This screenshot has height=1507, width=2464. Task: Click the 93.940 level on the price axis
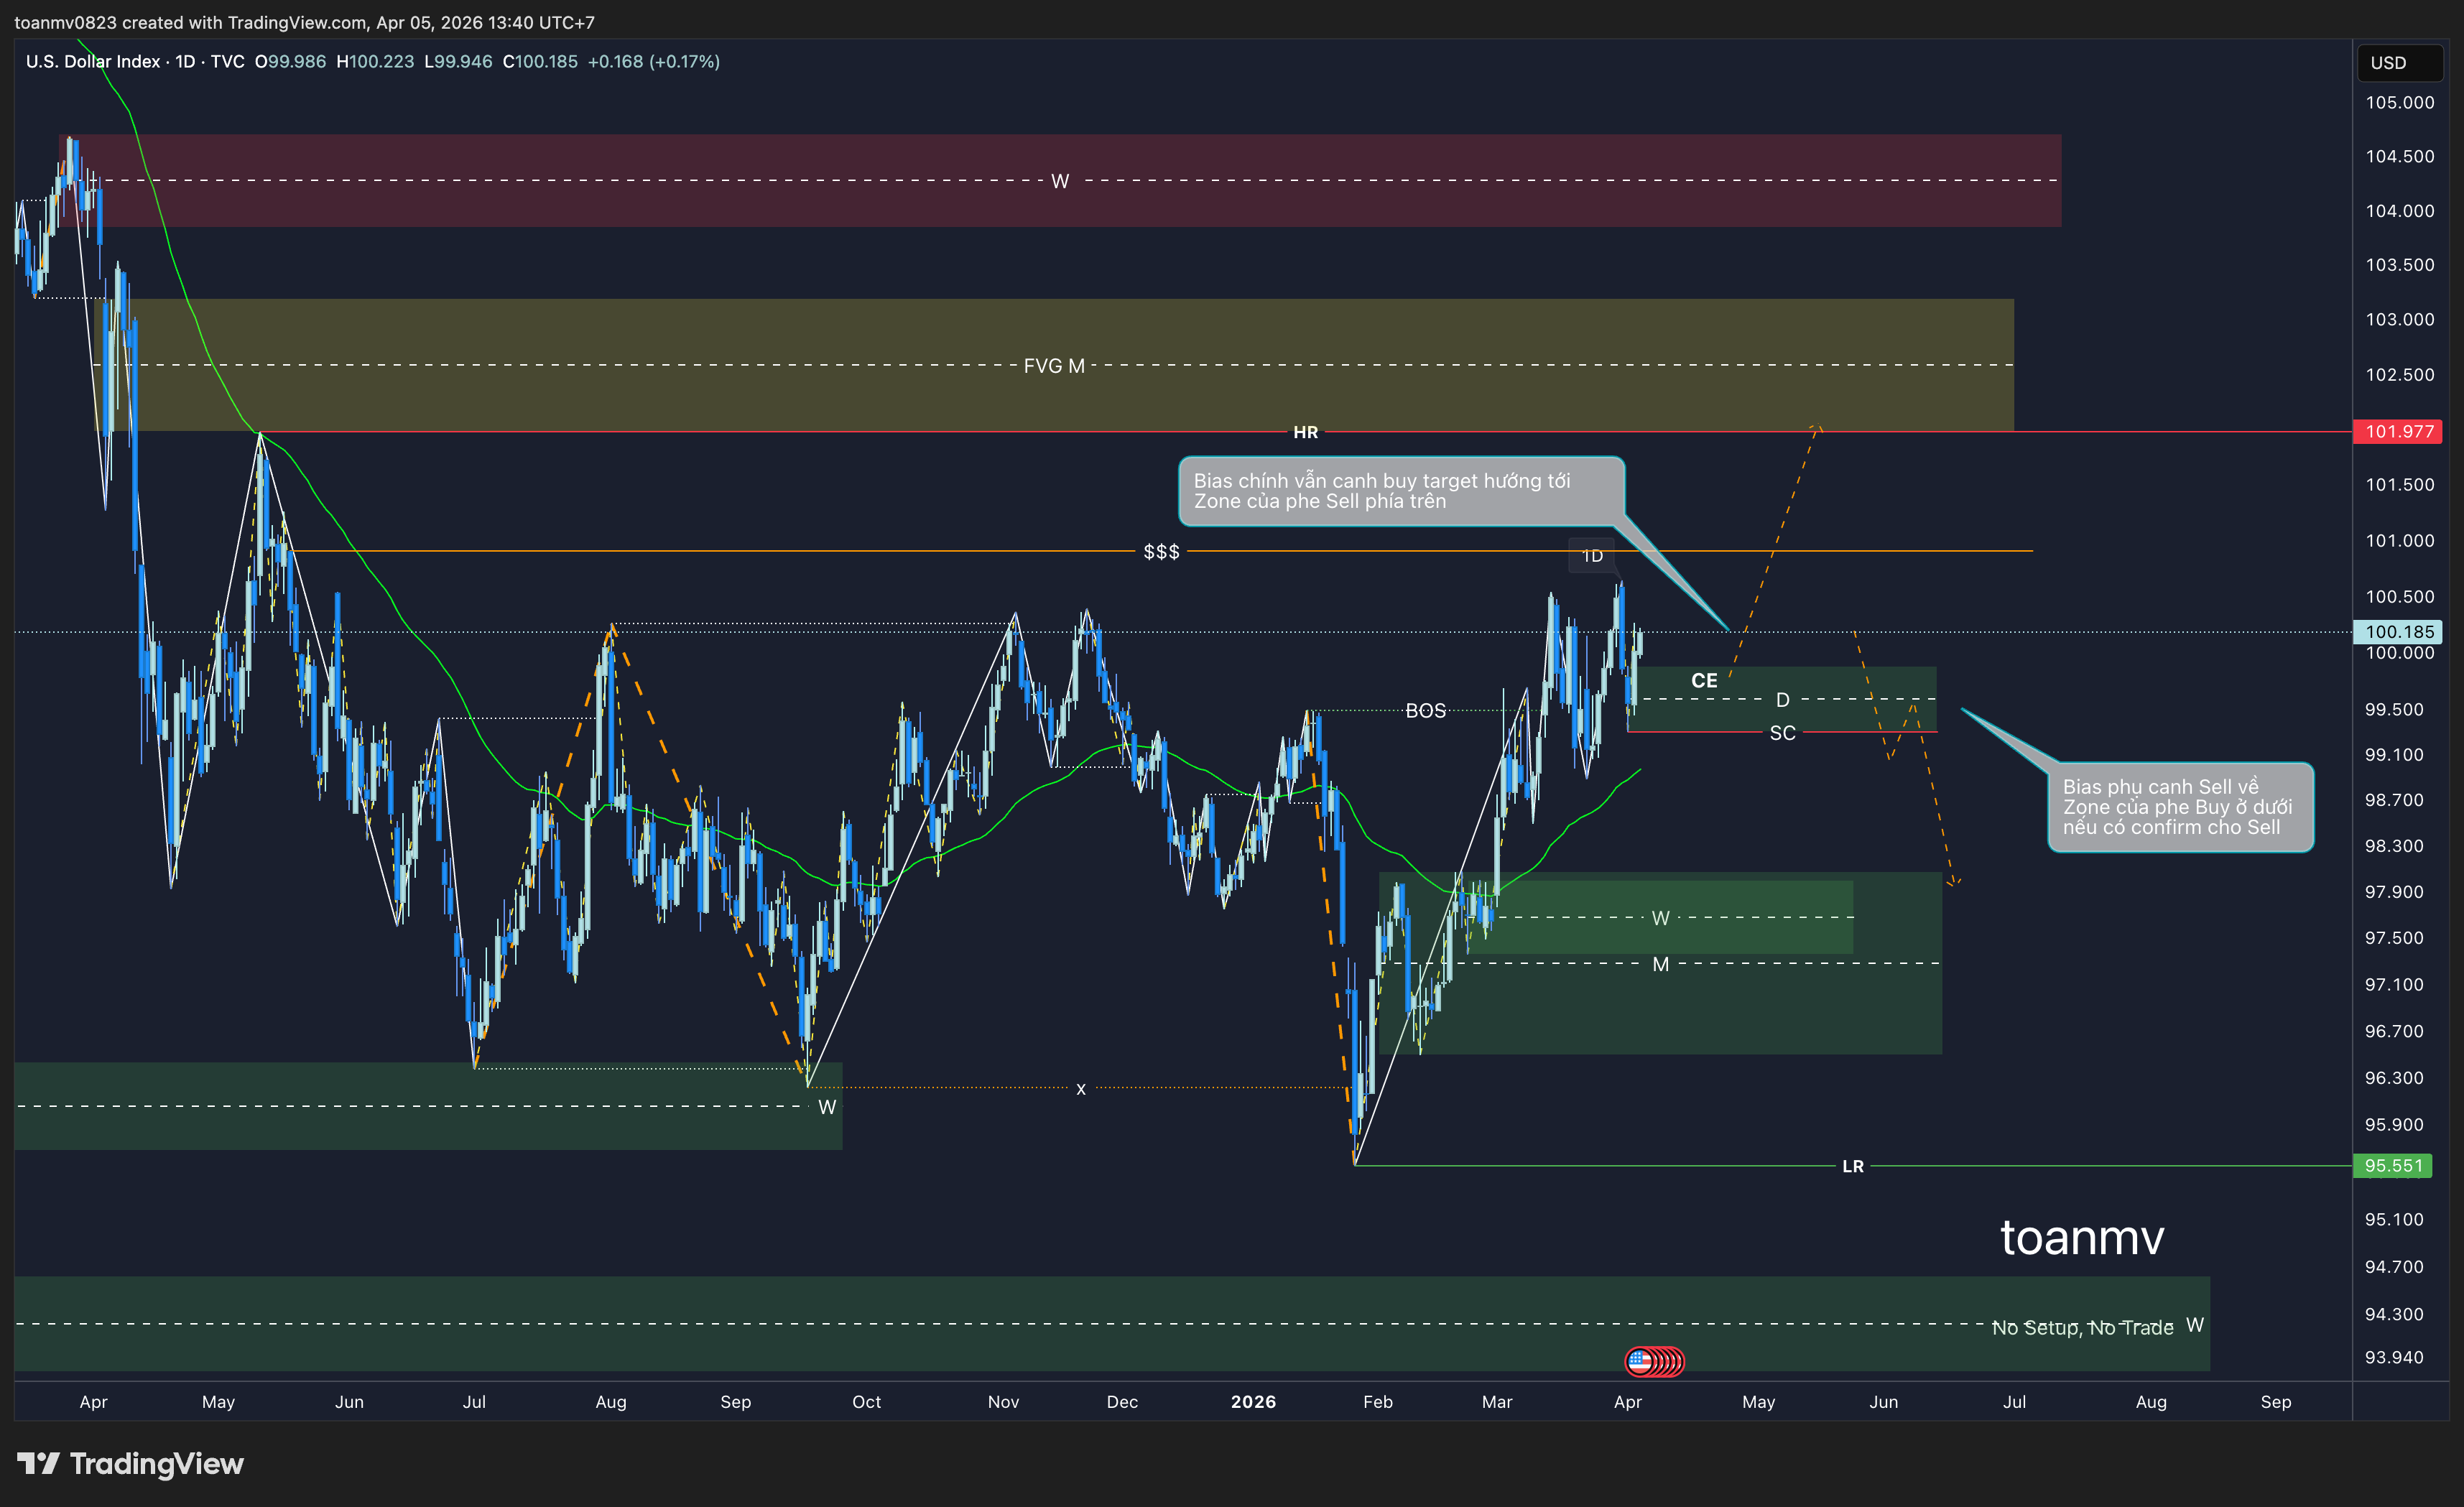(2394, 1357)
